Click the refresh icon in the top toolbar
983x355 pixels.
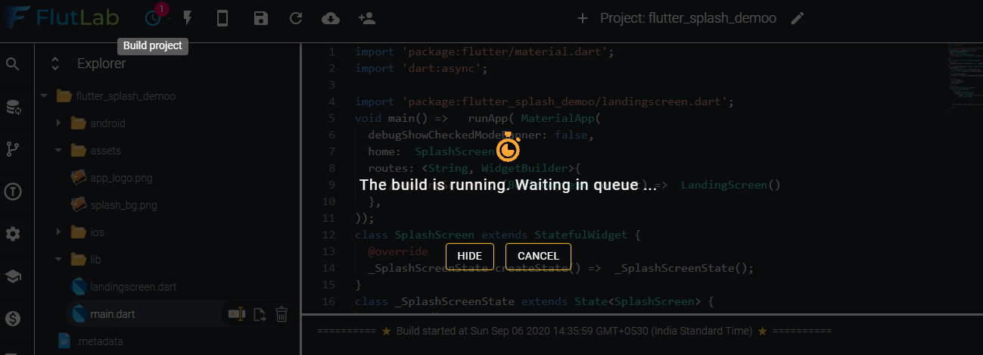pos(296,18)
